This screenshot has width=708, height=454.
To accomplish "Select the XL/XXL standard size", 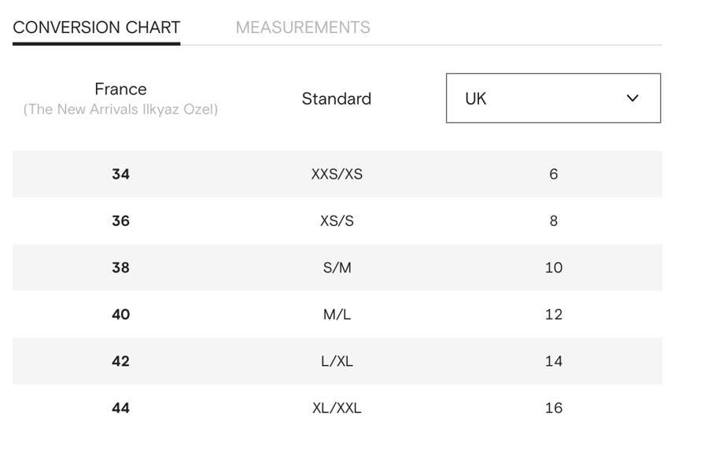I will tap(337, 408).
